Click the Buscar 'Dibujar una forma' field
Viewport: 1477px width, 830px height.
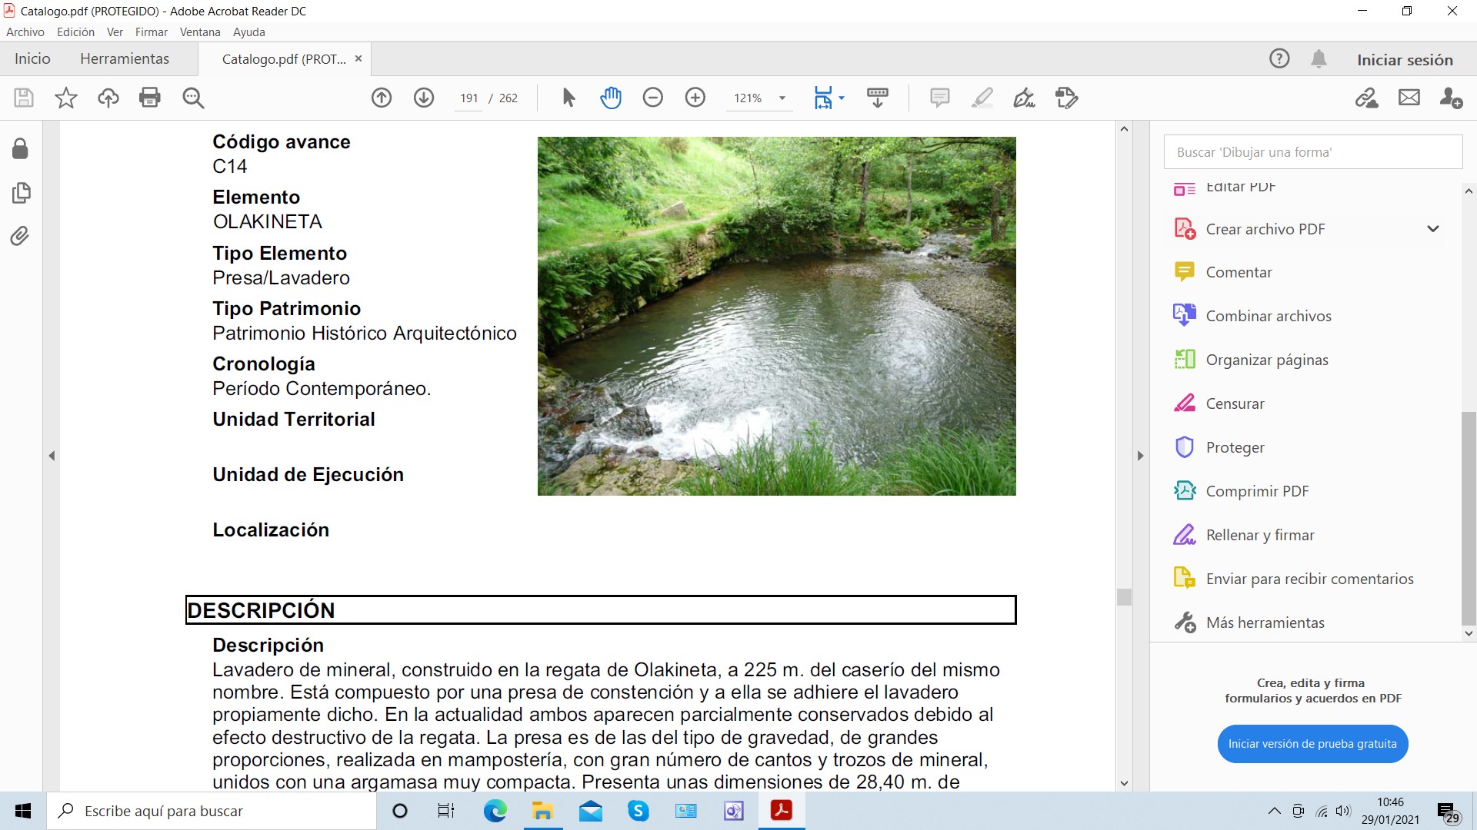pos(1312,152)
